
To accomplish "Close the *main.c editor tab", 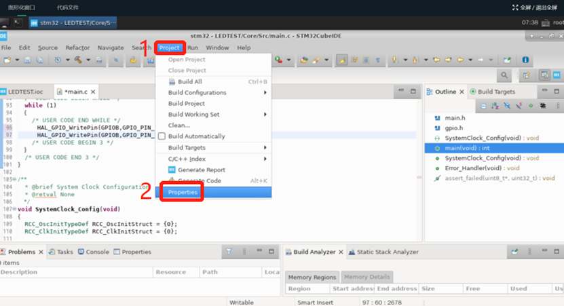I will click(x=93, y=92).
